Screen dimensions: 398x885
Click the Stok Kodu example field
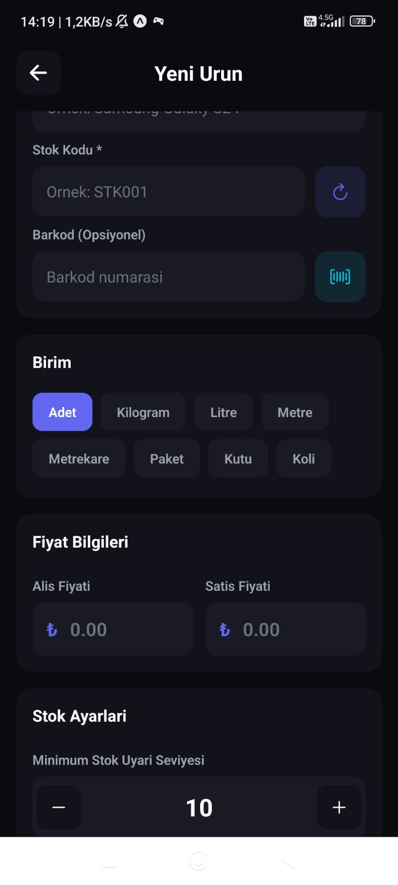168,192
